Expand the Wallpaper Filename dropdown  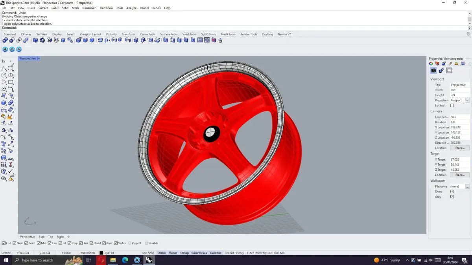pos(468,186)
